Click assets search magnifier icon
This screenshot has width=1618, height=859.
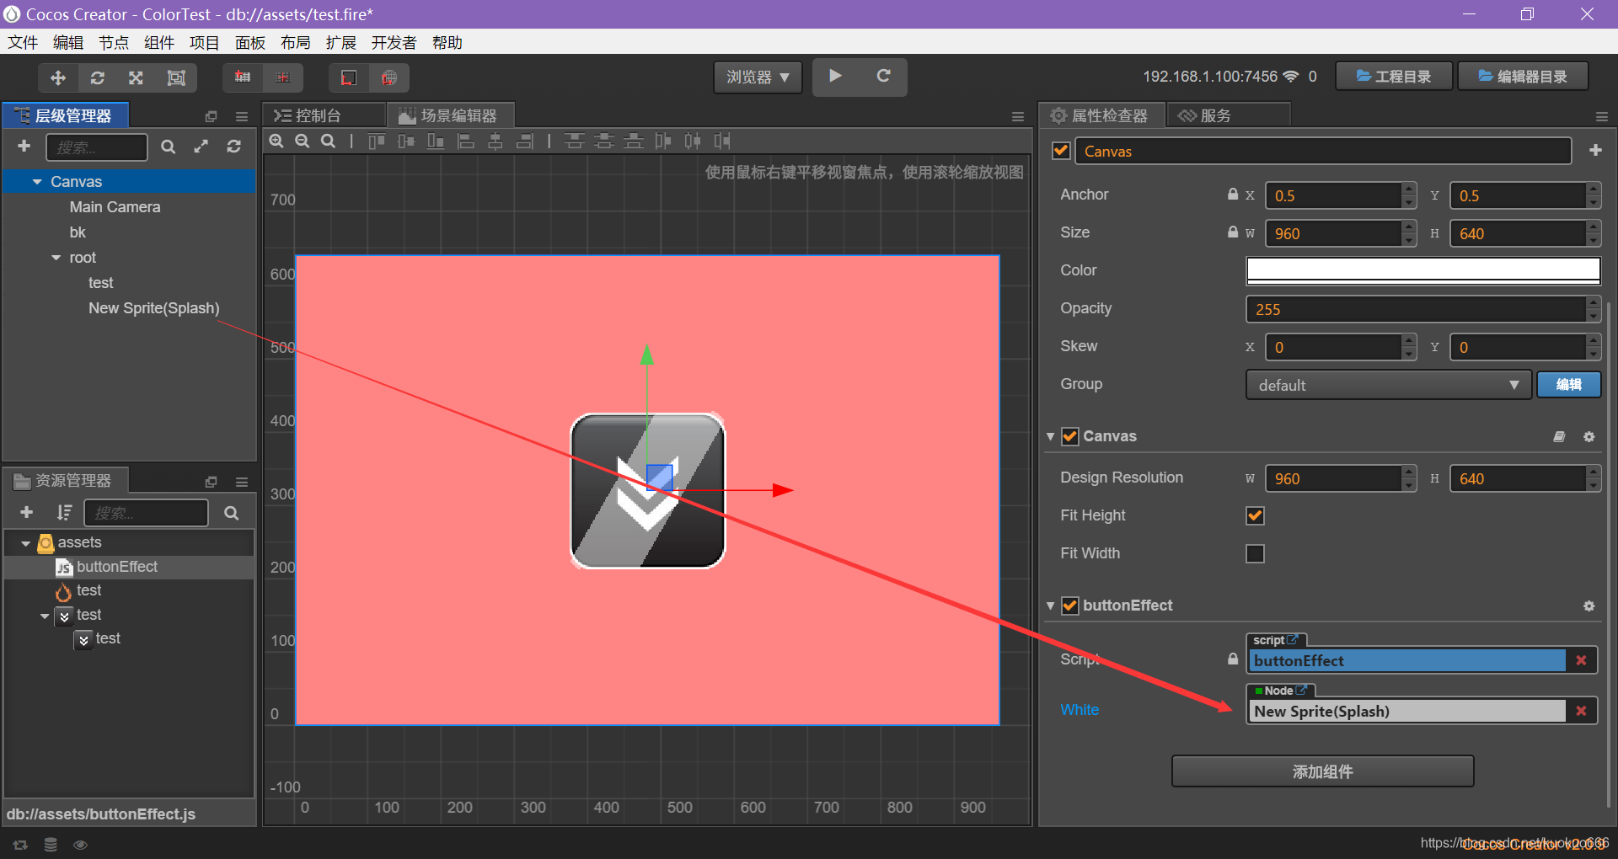tap(232, 513)
